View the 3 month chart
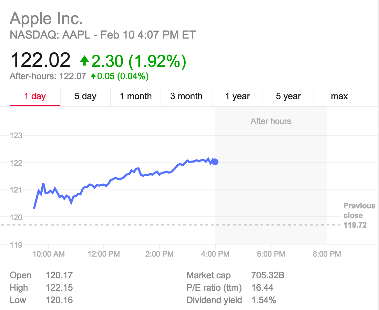 186,97
